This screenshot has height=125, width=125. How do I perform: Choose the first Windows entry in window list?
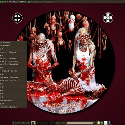tap(13, 43)
